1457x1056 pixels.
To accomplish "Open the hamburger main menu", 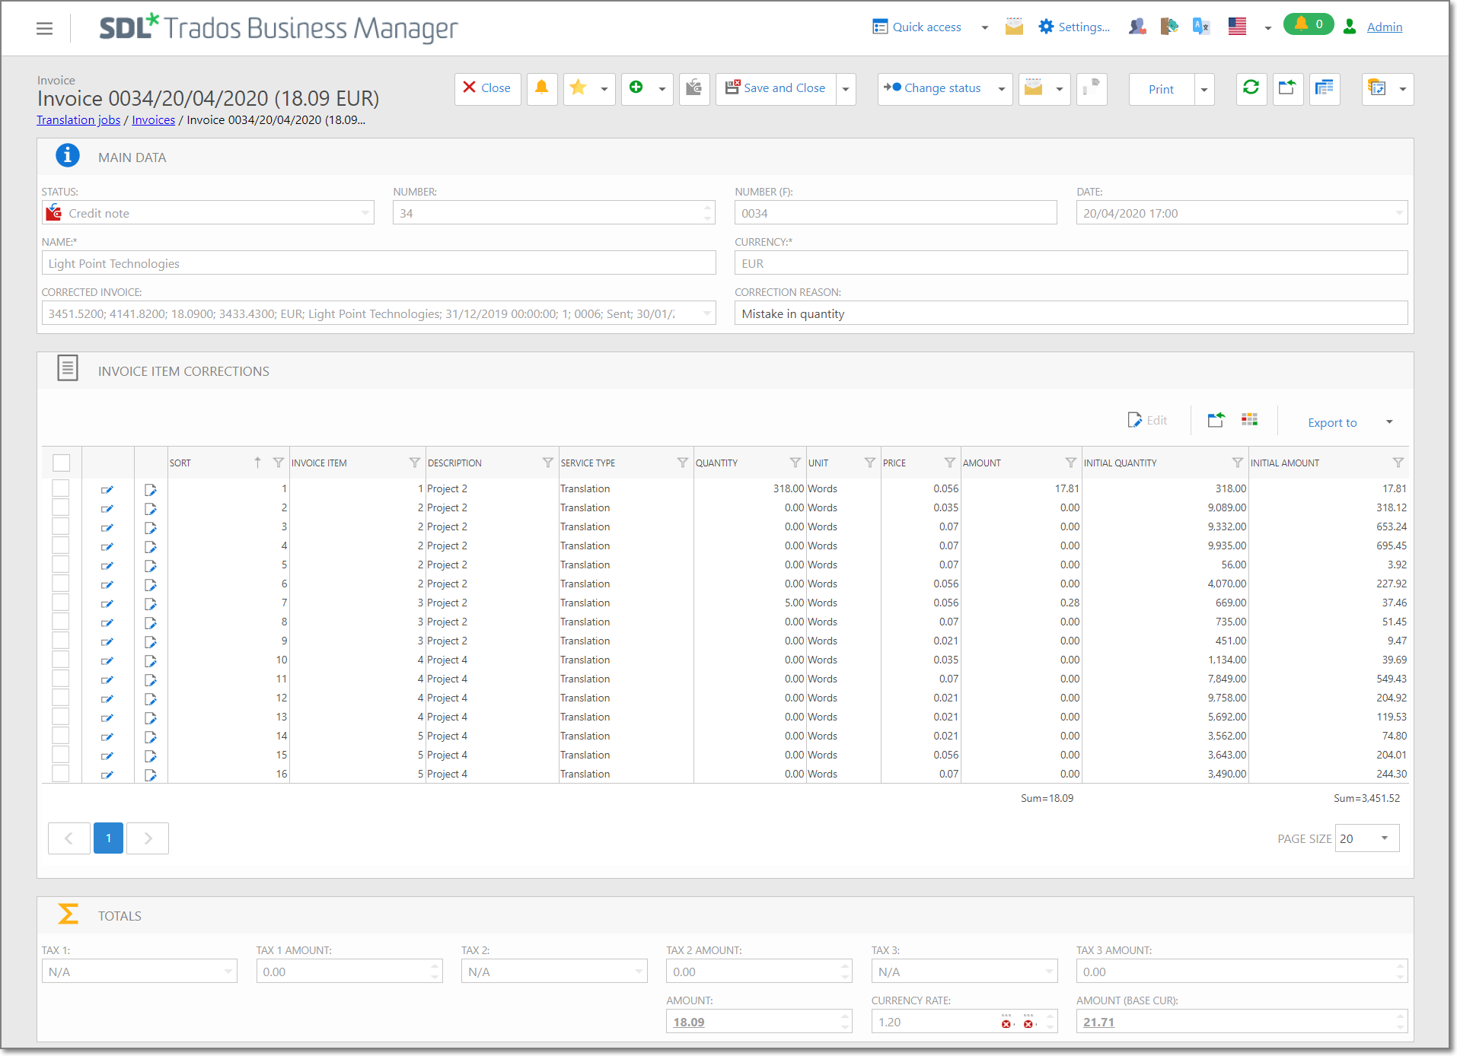I will [45, 29].
